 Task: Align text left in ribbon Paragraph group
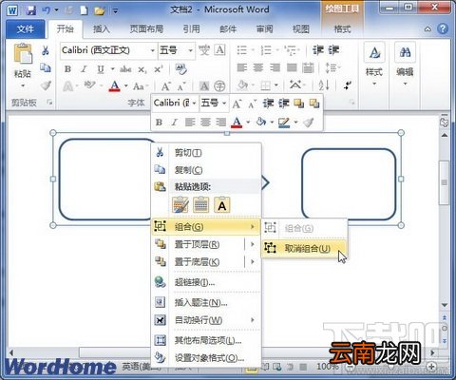tap(242, 67)
